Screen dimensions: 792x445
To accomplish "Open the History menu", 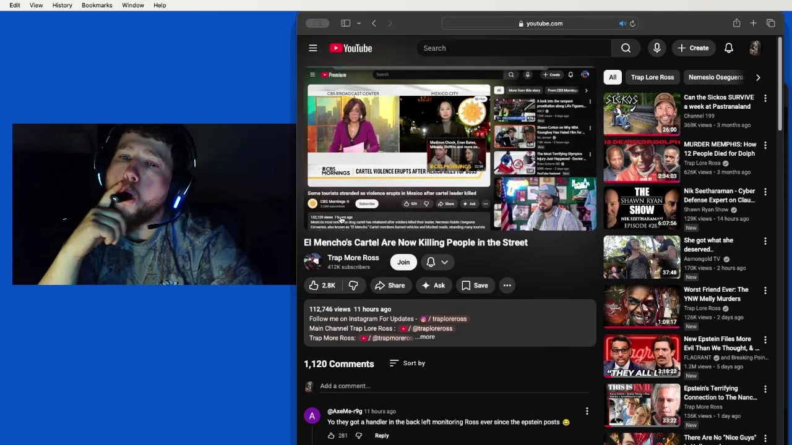I will pyautogui.click(x=62, y=5).
